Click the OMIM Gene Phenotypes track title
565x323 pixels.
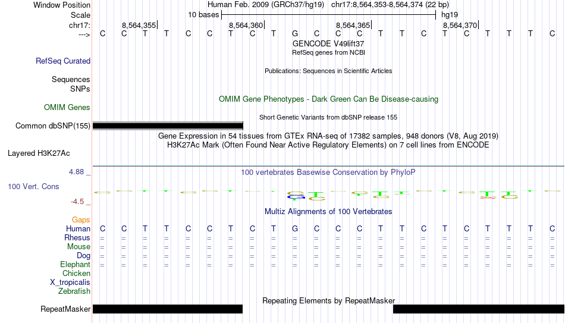click(x=329, y=99)
